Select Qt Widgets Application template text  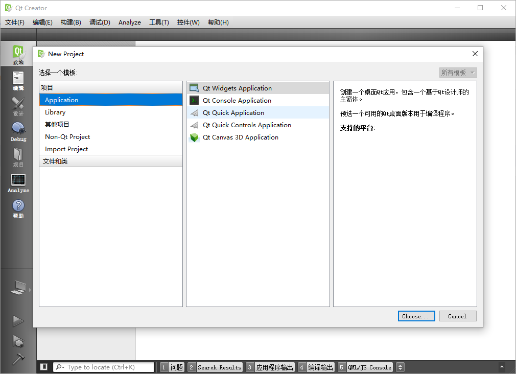coord(237,88)
